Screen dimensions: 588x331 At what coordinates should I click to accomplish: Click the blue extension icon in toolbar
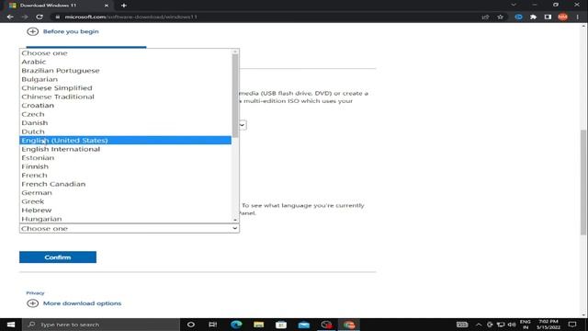[518, 17]
